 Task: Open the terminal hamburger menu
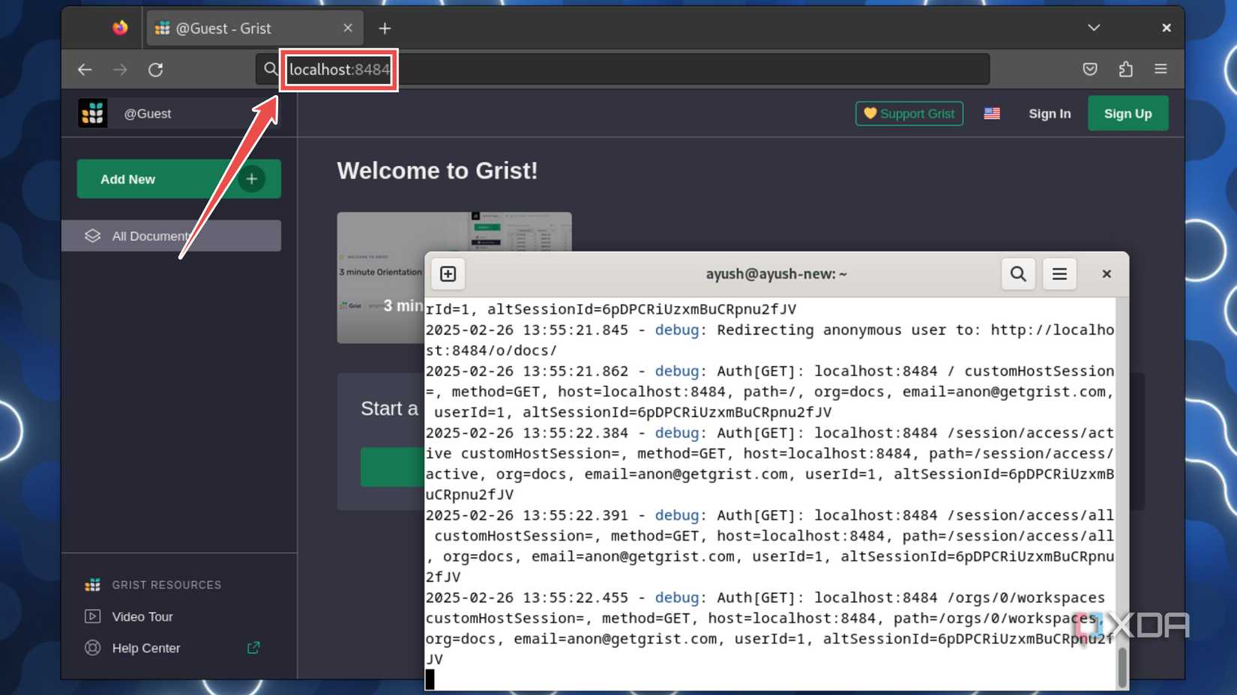point(1059,274)
